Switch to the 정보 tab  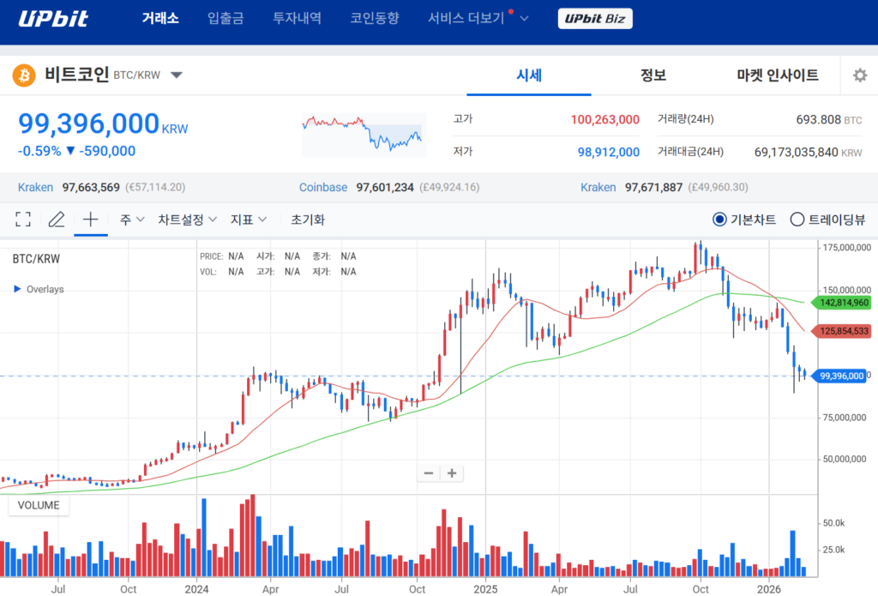pyautogui.click(x=652, y=75)
